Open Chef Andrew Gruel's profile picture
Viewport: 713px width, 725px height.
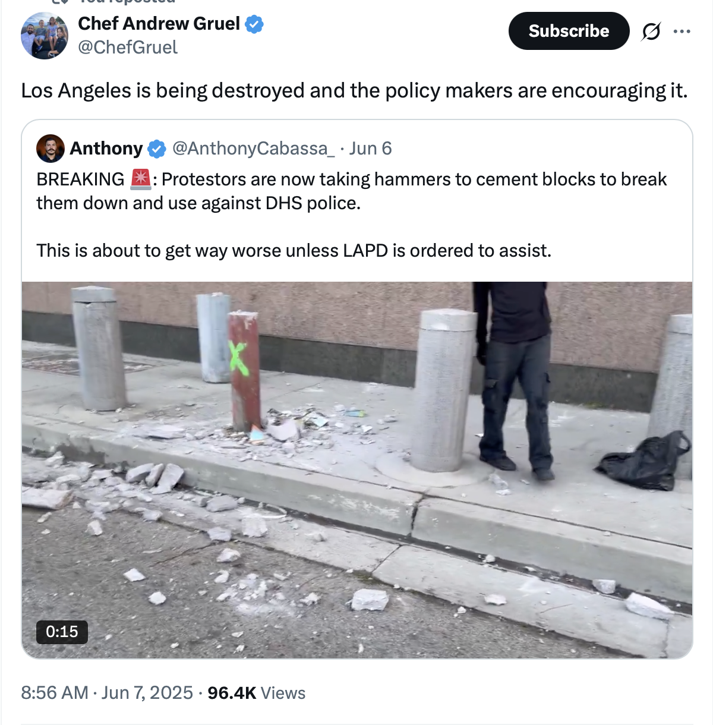point(44,36)
